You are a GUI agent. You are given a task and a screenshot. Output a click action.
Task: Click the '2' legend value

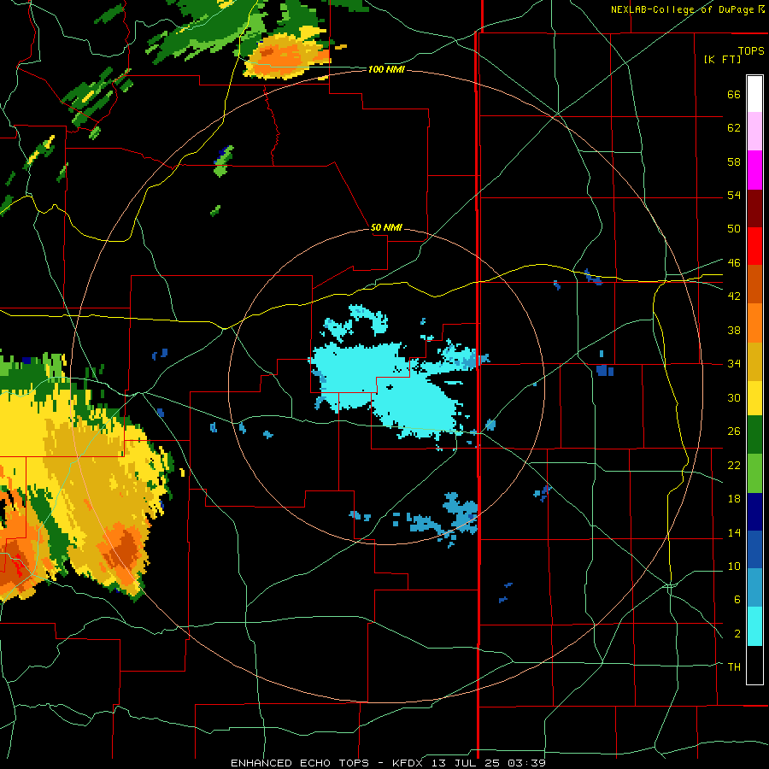pyautogui.click(x=737, y=634)
